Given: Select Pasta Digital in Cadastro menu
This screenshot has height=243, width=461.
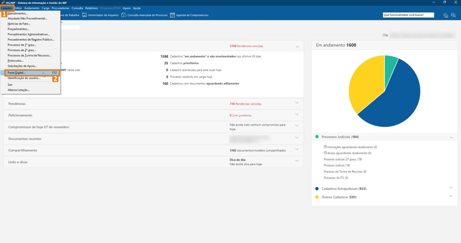Looking at the screenshot, I should click(x=17, y=73).
